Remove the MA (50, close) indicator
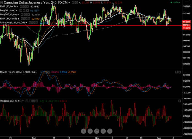The height and width of the screenshot is (139, 192). point(27,11)
